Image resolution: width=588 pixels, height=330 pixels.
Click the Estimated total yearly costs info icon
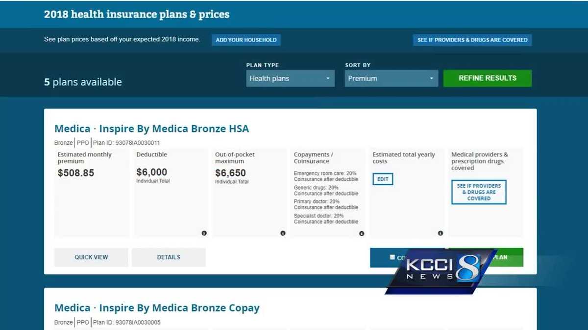click(441, 233)
